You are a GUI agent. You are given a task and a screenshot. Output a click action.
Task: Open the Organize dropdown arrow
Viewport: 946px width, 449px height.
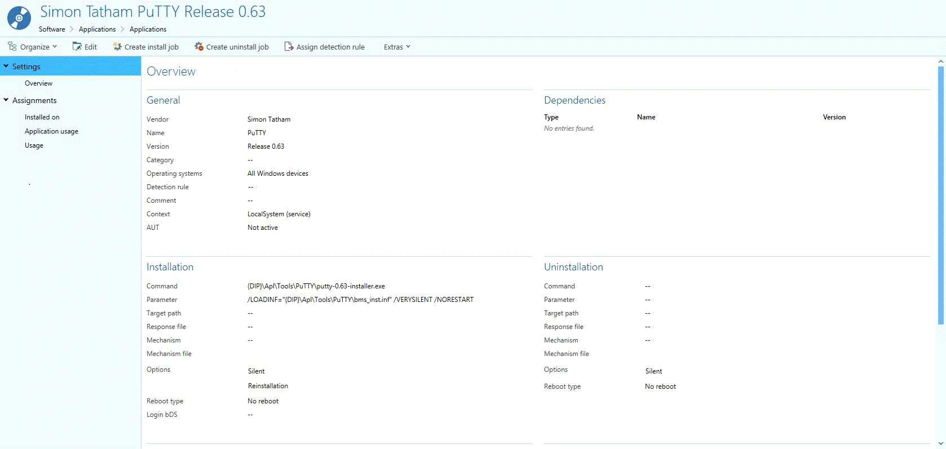[55, 47]
